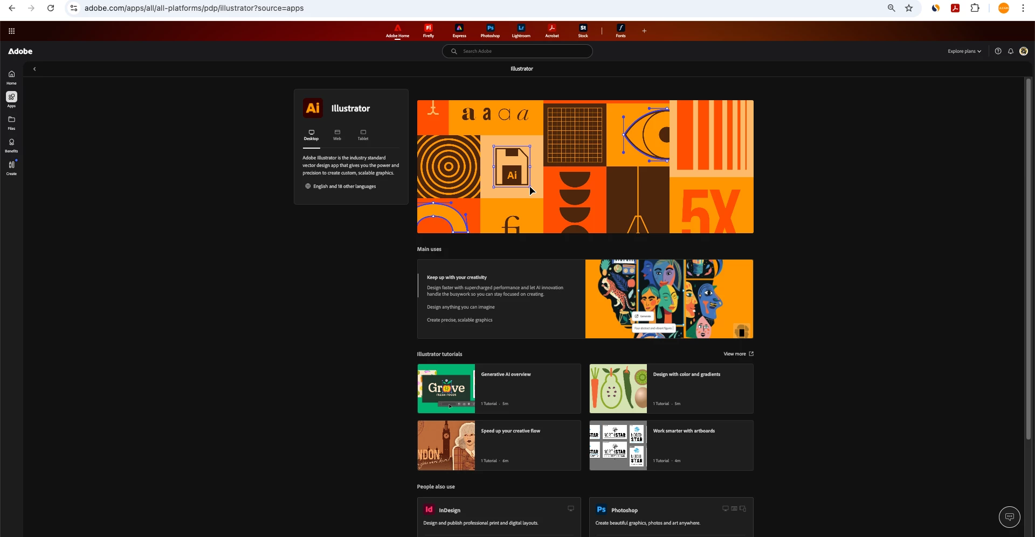Open Photoshop icon in top app bar
Viewport: 1035px width, 537px height.
point(490,31)
